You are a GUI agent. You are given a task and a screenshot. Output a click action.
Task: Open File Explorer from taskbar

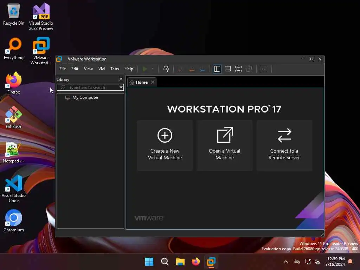click(x=180, y=262)
